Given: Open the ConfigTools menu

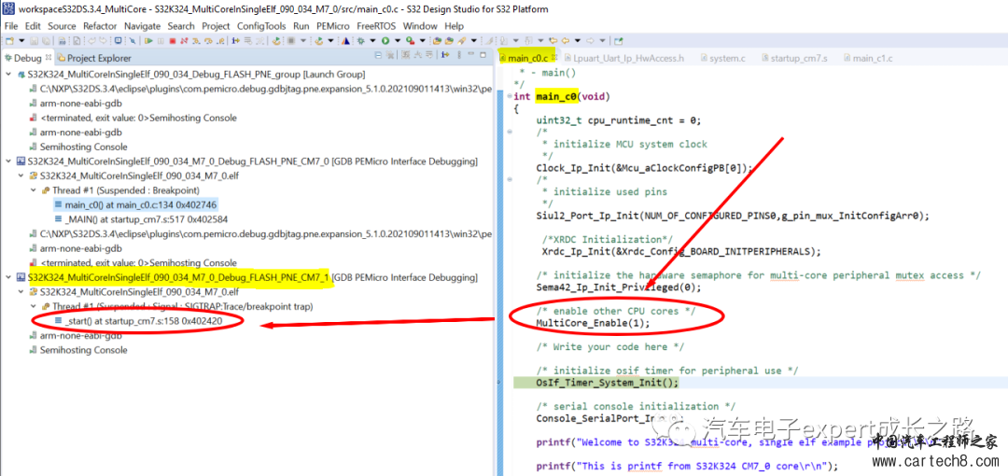Looking at the screenshot, I should 261,26.
